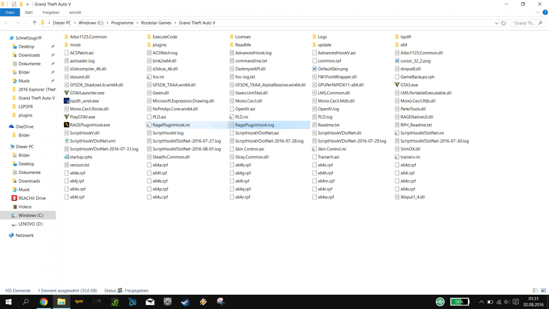The image size is (549, 309).
Task: Click Programme in the breadcrumb path
Action: (x=122, y=23)
